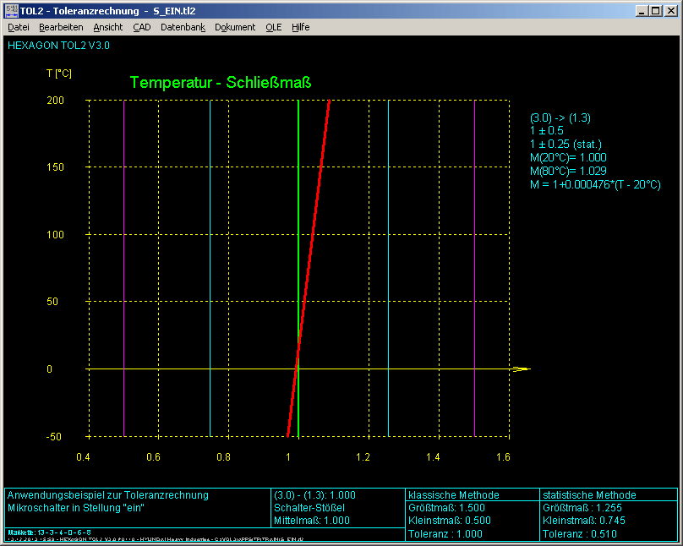The width and height of the screenshot is (683, 546).
Task: Open the CAD menu
Action: 141,27
